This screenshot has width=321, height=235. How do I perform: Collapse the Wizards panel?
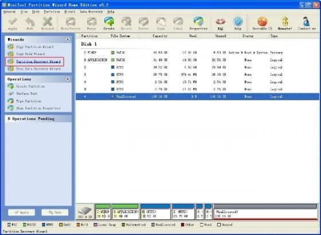68,40
